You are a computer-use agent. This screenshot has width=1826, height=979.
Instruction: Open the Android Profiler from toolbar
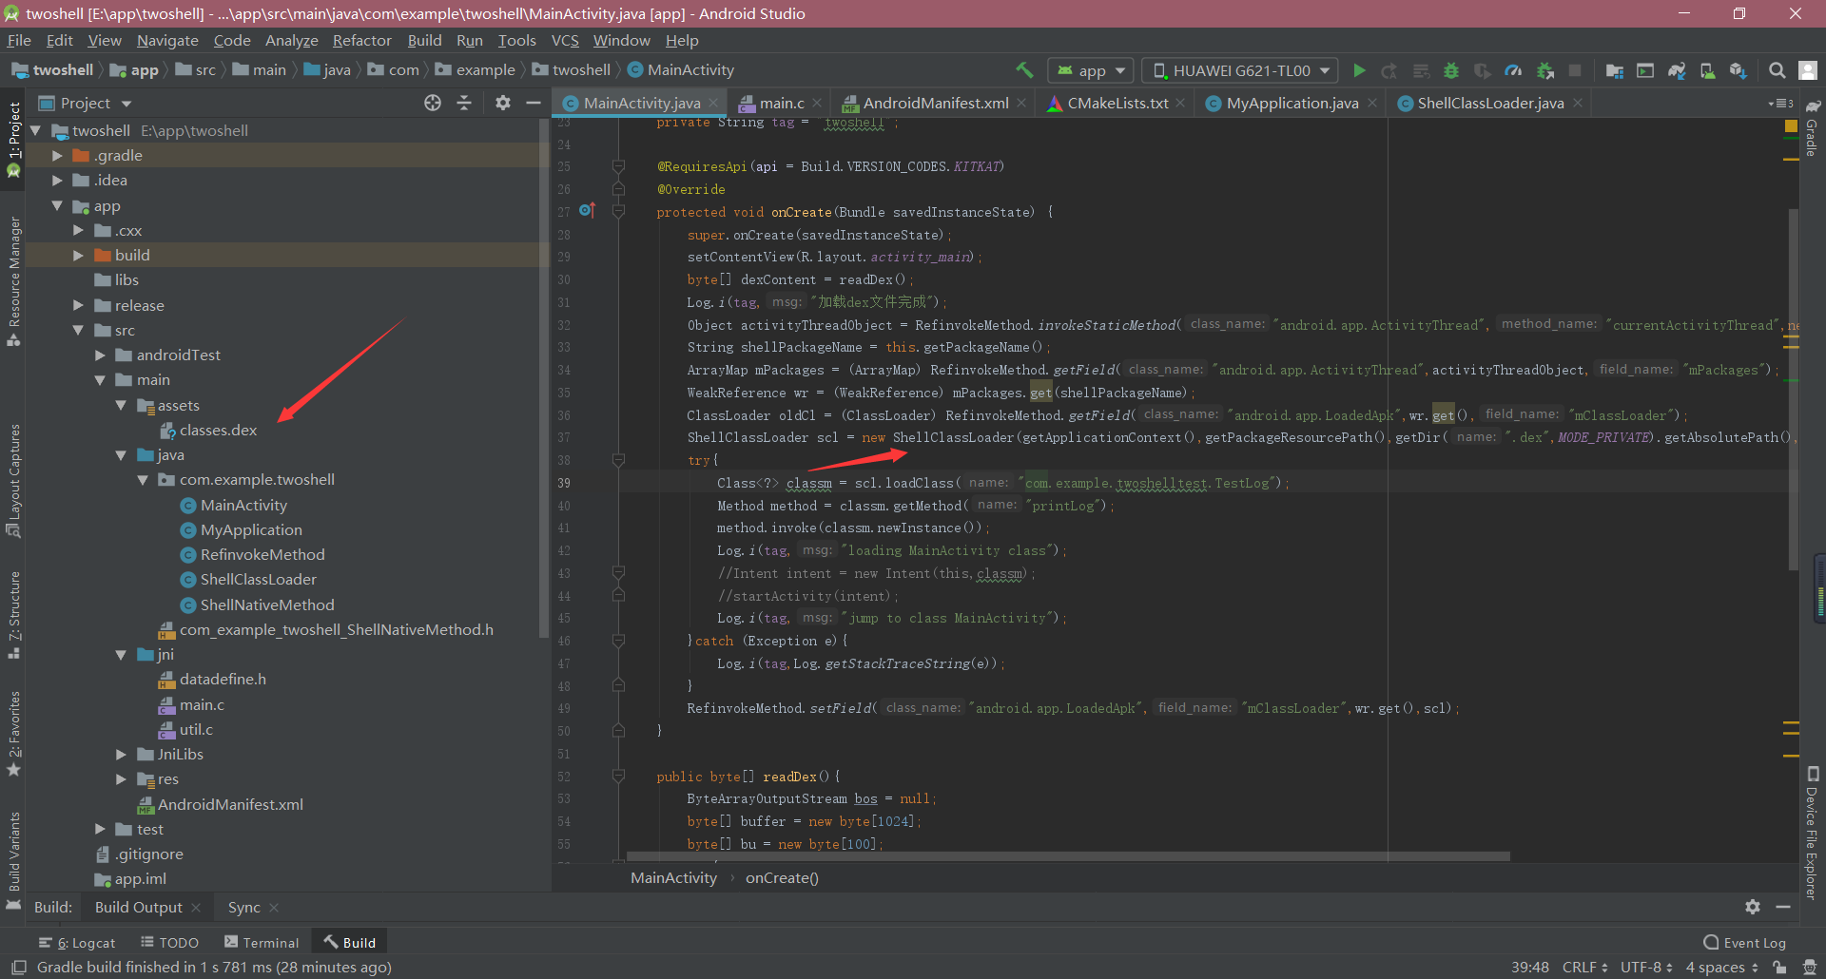coord(1513,70)
